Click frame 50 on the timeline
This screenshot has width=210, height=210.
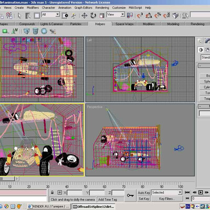(x=86, y=186)
